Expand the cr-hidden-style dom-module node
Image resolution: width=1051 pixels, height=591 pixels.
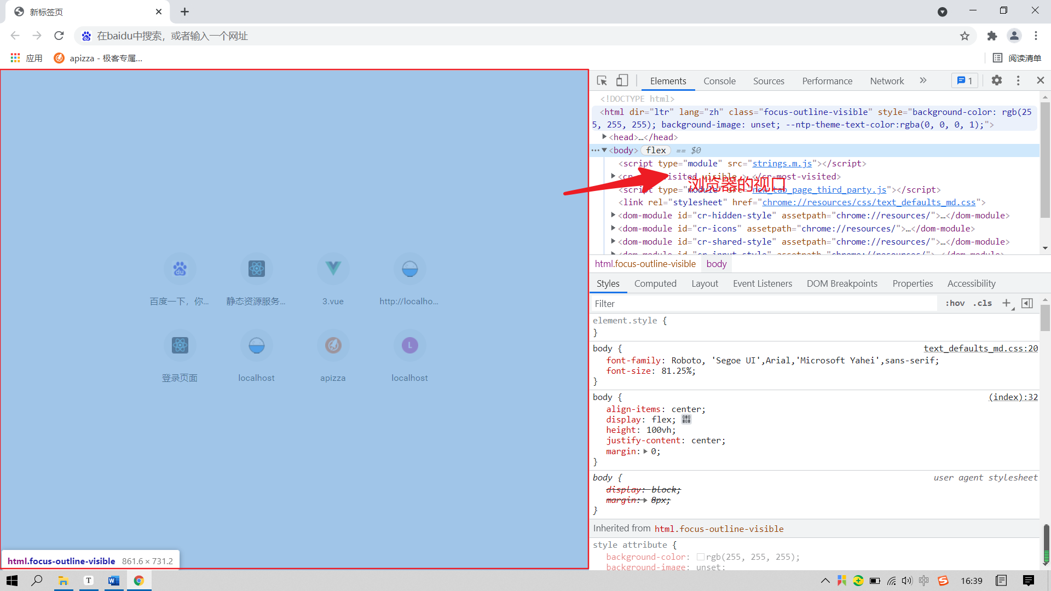click(613, 216)
